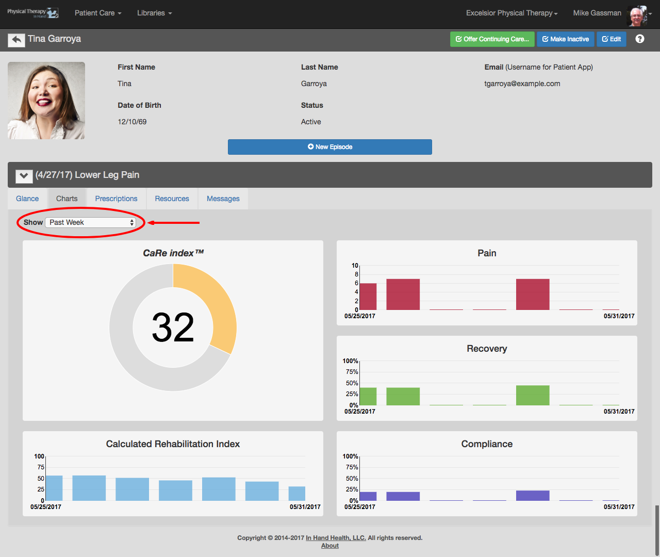The height and width of the screenshot is (557, 660).
Task: Open the Libraries dropdown menu
Action: (154, 13)
